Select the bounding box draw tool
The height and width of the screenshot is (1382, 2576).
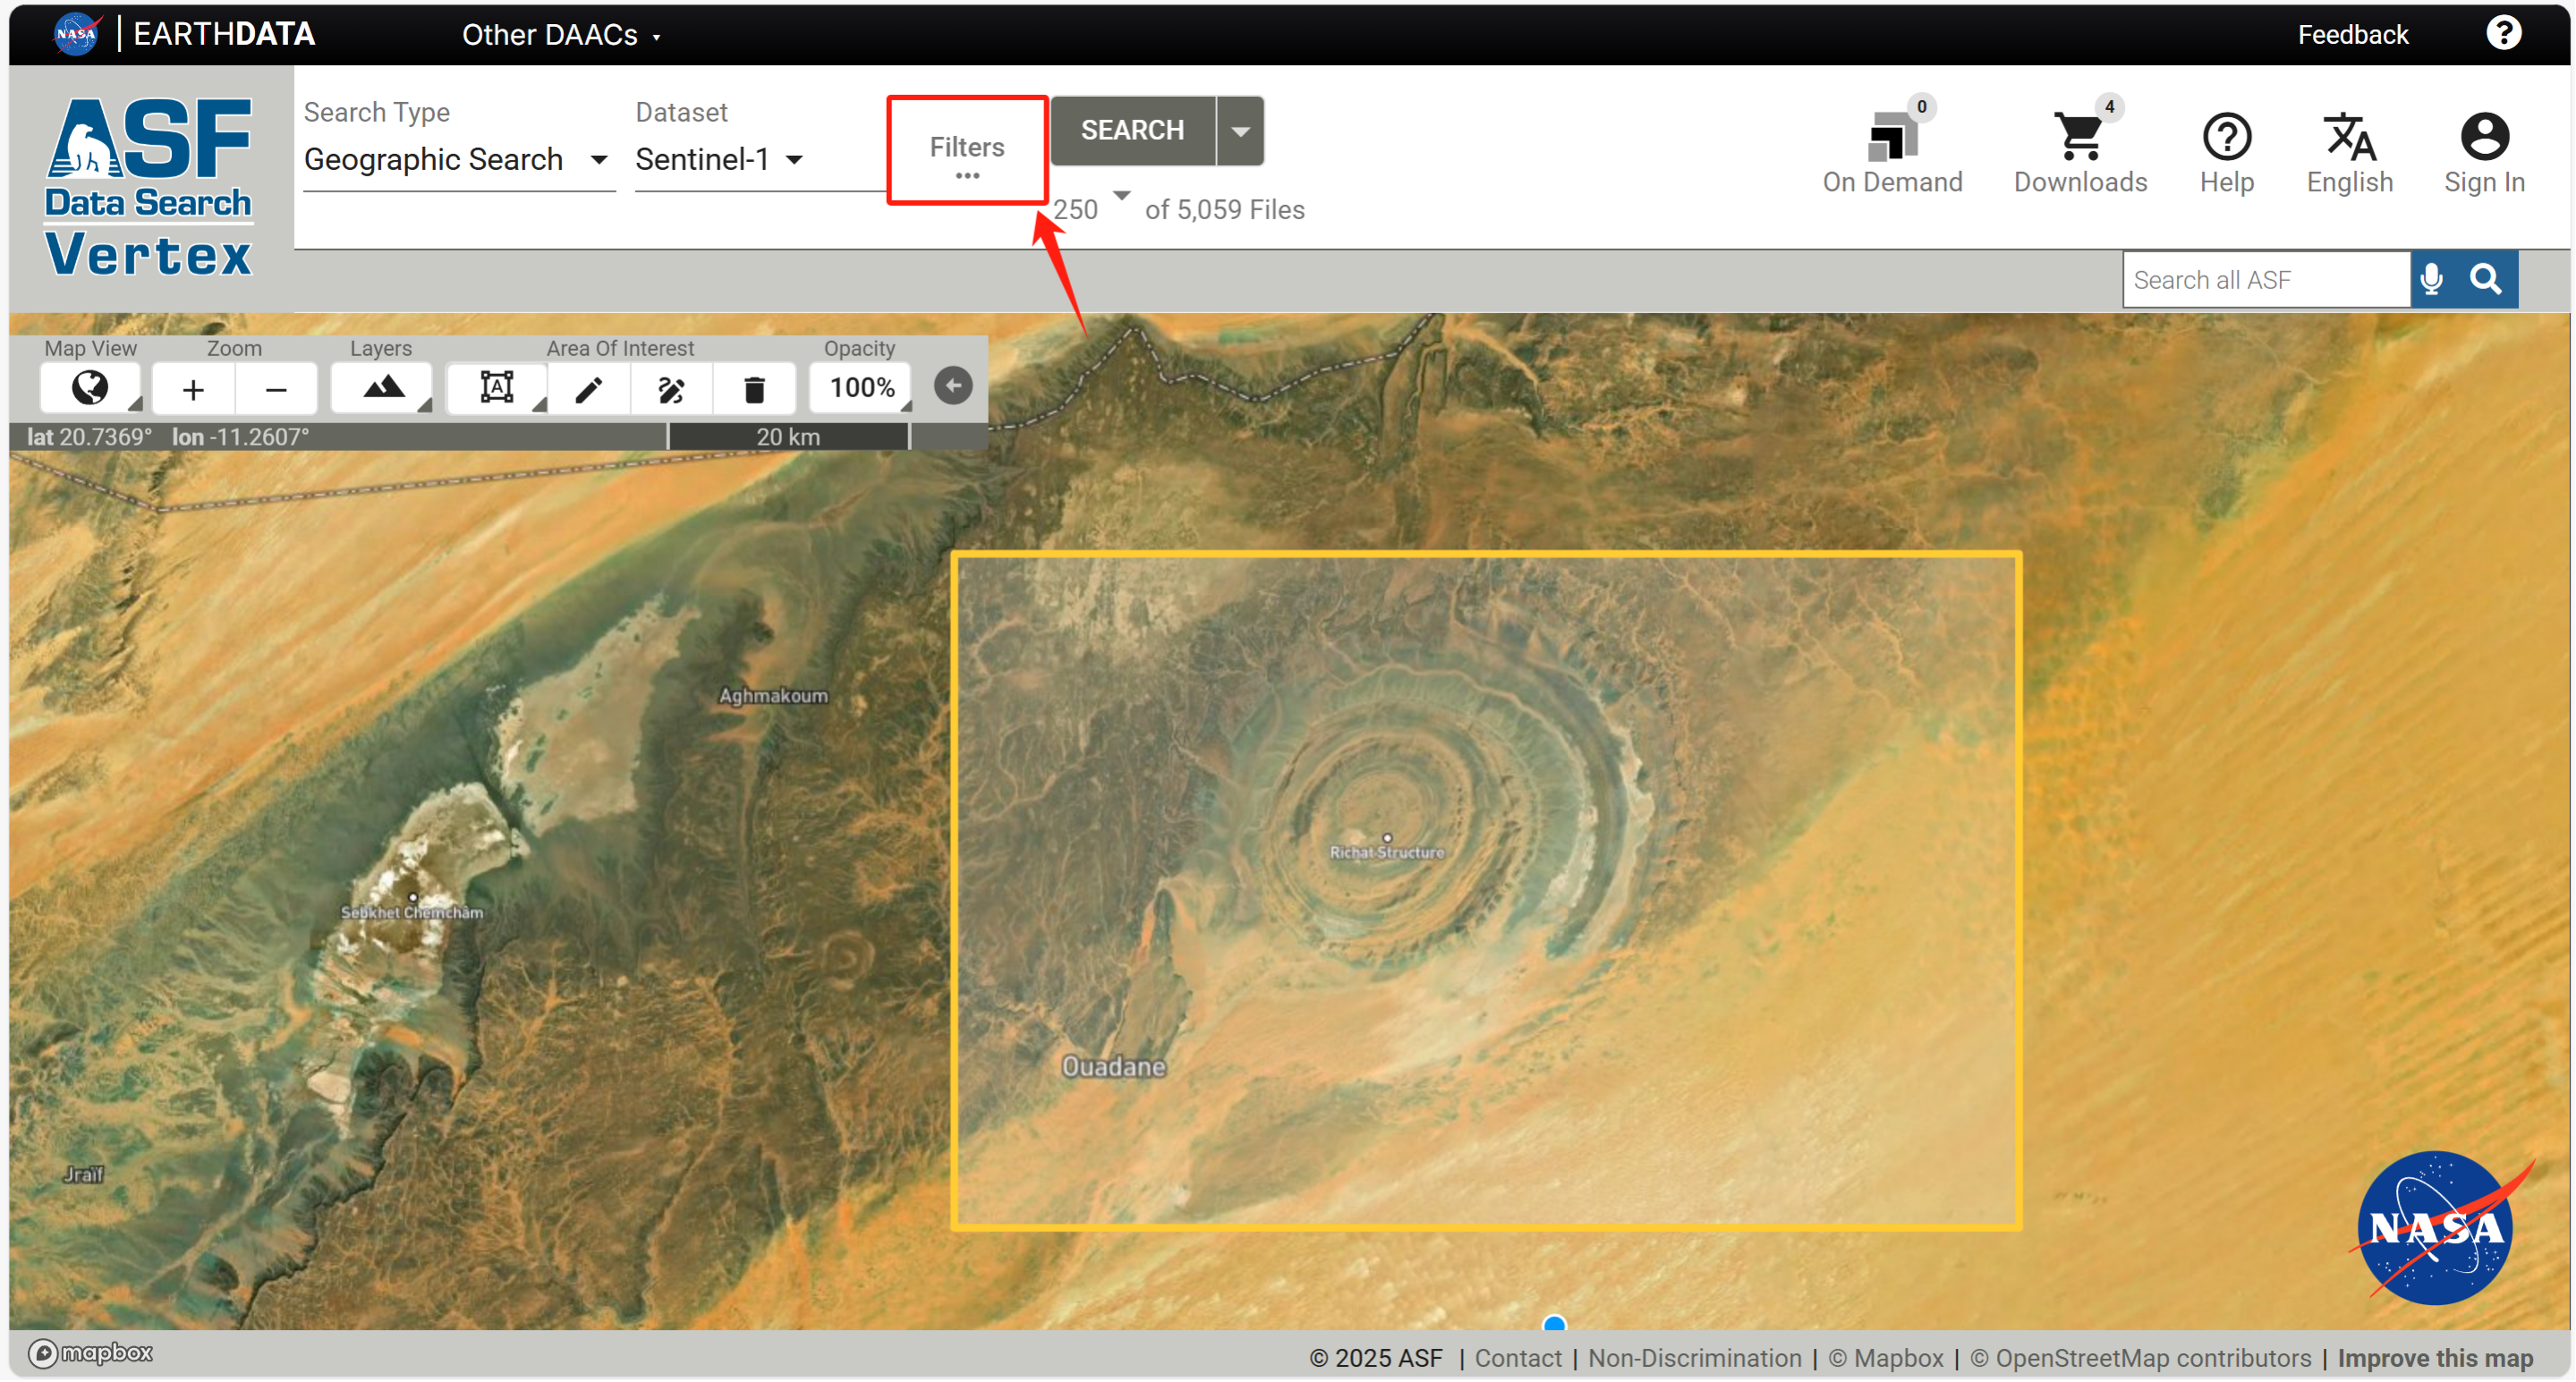pyautogui.click(x=497, y=388)
